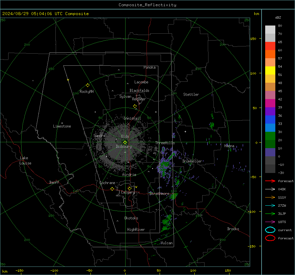Click the yellow radar-center diamond above Didsbury

pyautogui.click(x=125, y=143)
